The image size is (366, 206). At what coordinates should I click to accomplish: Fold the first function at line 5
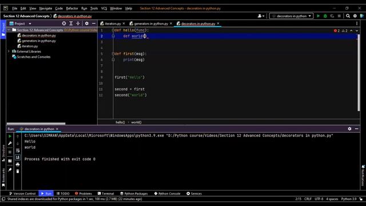pos(113,54)
